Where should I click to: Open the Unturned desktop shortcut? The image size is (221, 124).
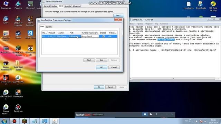30,5
